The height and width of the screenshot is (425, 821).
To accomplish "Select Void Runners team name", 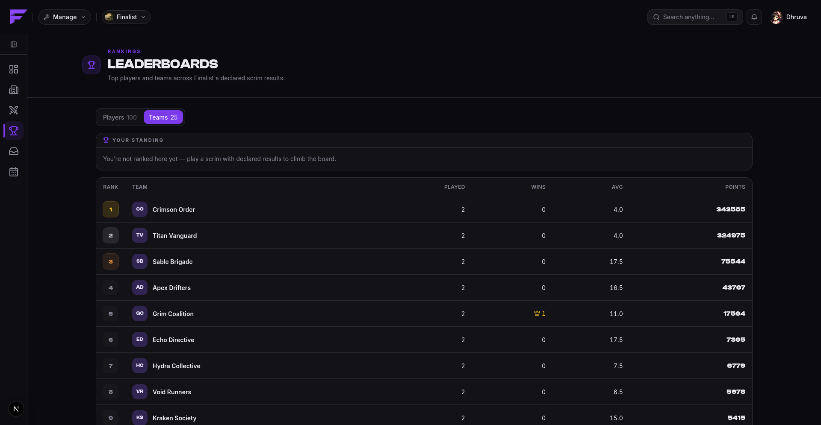I will pyautogui.click(x=172, y=392).
